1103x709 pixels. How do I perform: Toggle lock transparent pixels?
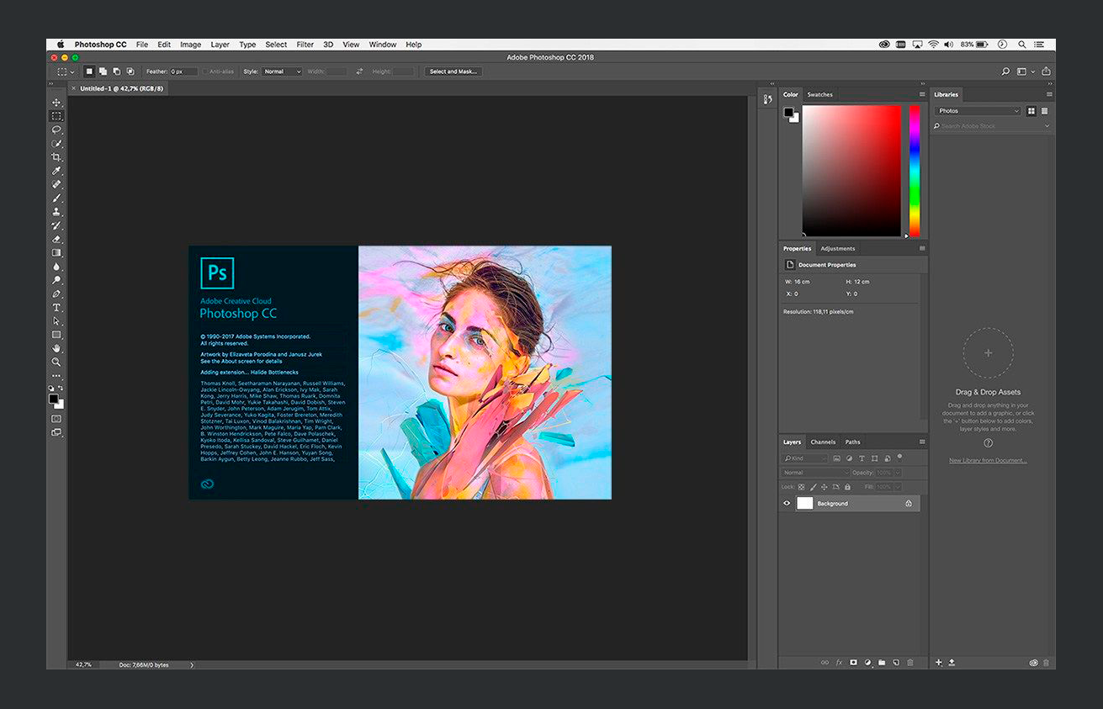(x=801, y=487)
